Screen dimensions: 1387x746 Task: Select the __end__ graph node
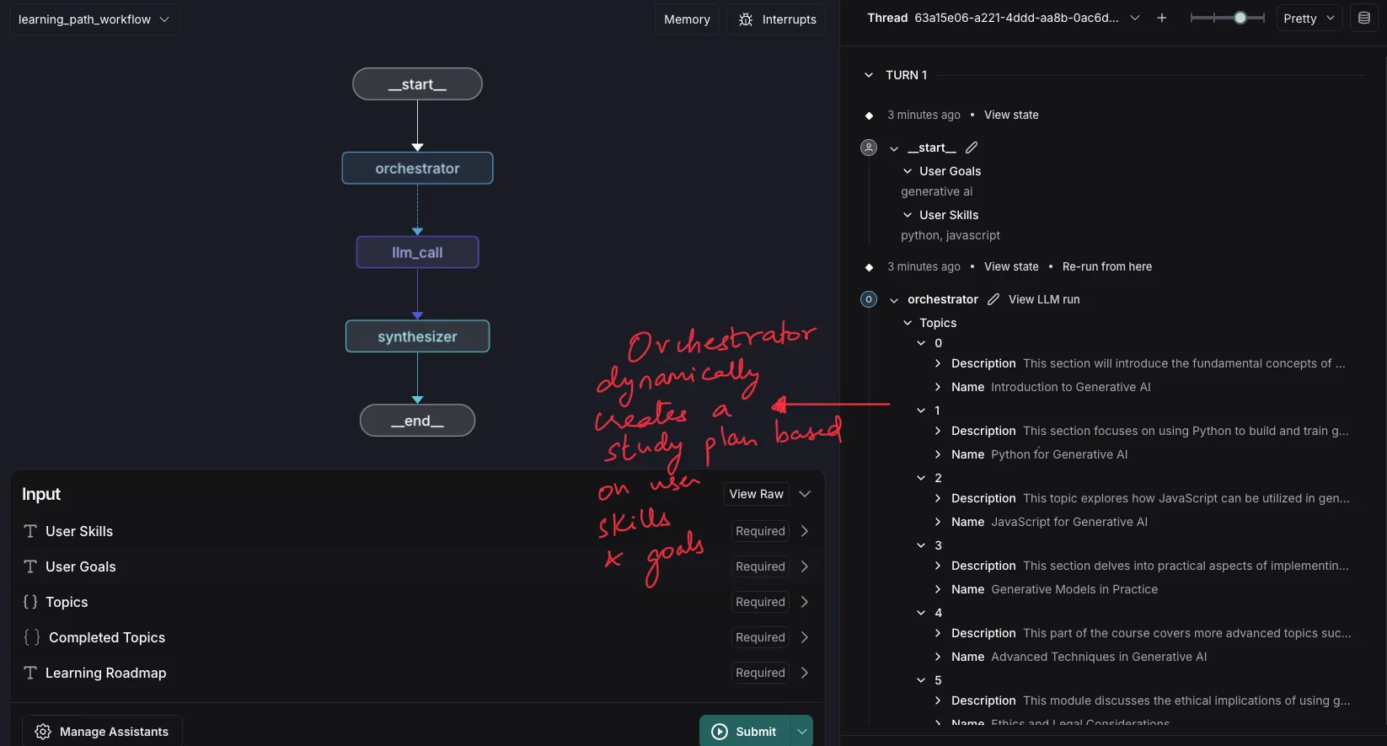tap(417, 421)
